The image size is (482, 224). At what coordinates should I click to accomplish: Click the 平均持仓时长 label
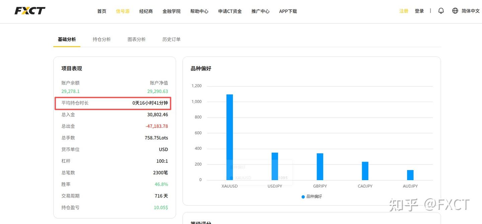coord(75,103)
